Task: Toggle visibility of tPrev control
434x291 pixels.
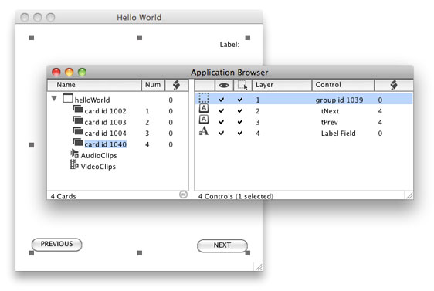Action: 222,122
